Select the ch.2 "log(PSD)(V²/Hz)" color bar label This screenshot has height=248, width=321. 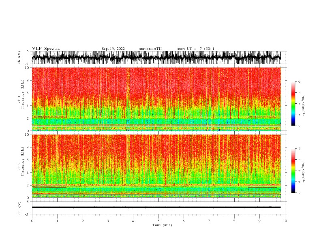click(x=303, y=172)
